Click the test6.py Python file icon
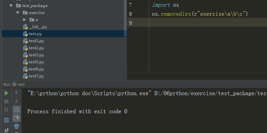 click(x=26, y=69)
